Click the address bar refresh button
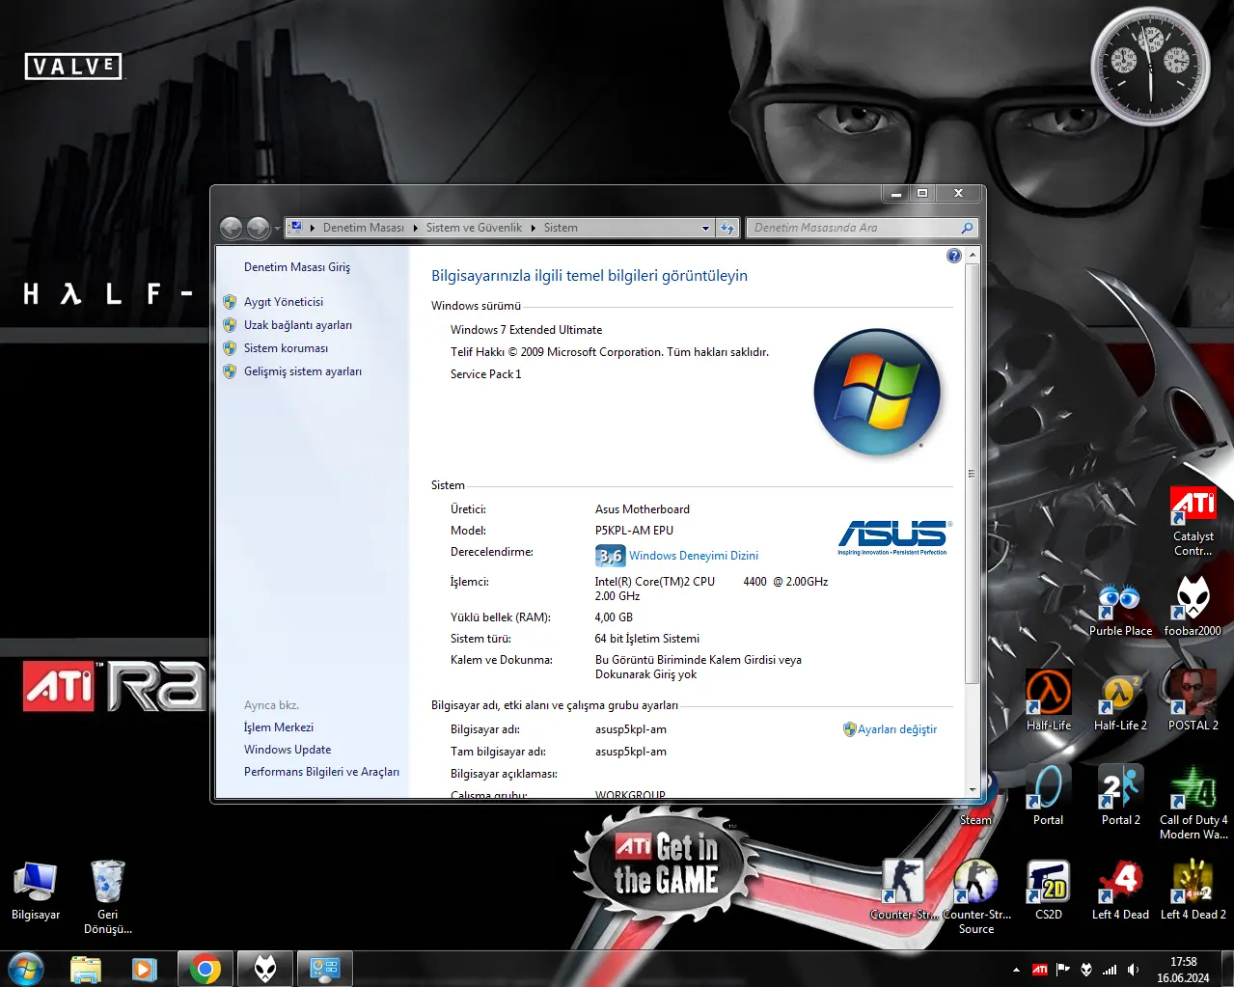The height and width of the screenshot is (987, 1234). (727, 229)
